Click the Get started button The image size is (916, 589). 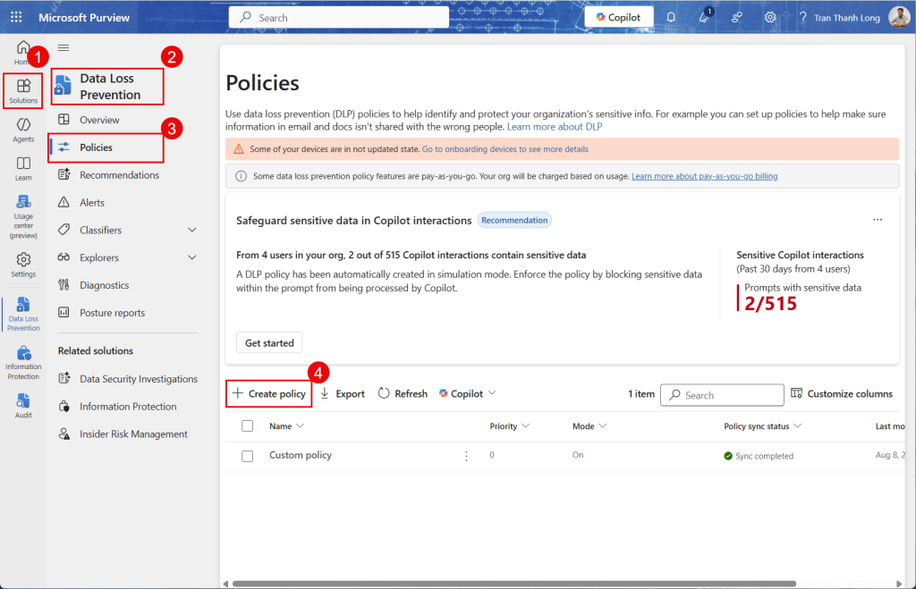tap(269, 342)
